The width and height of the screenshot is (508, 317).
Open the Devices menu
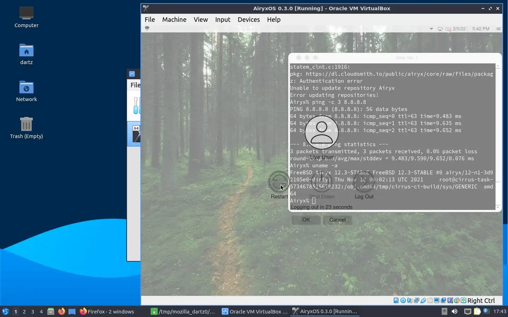click(249, 20)
